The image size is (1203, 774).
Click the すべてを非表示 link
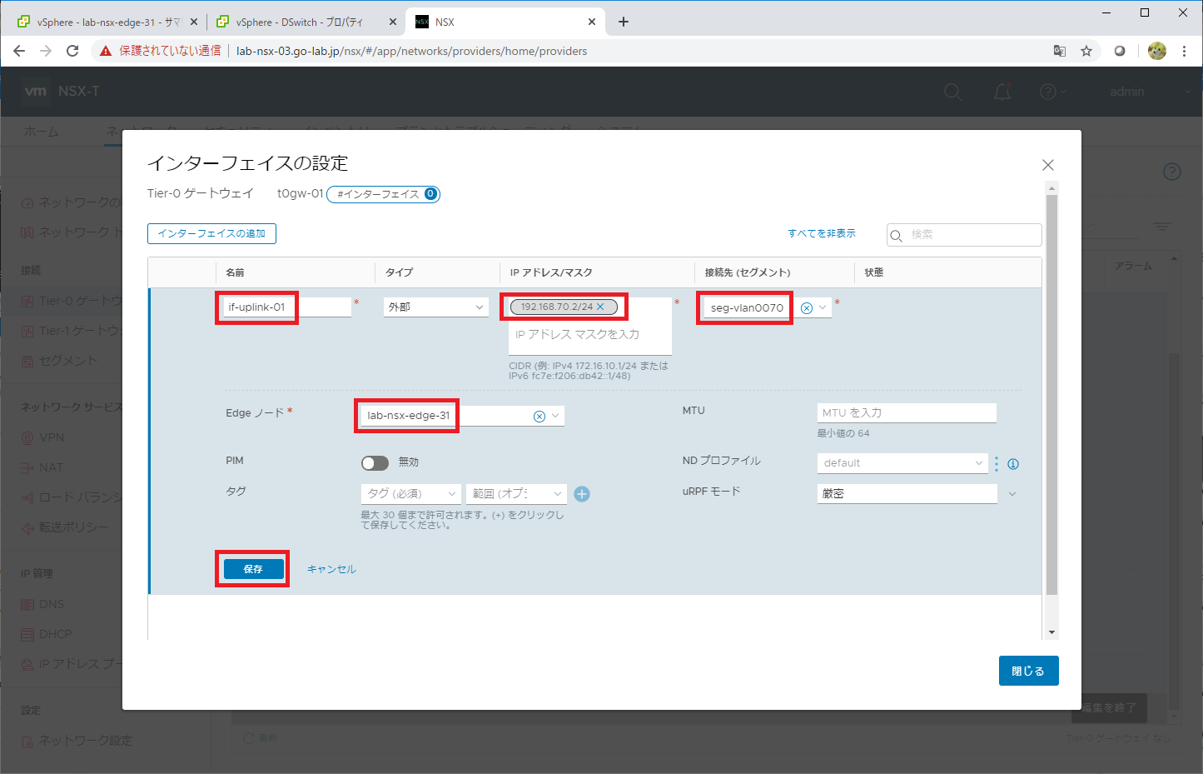(x=822, y=233)
